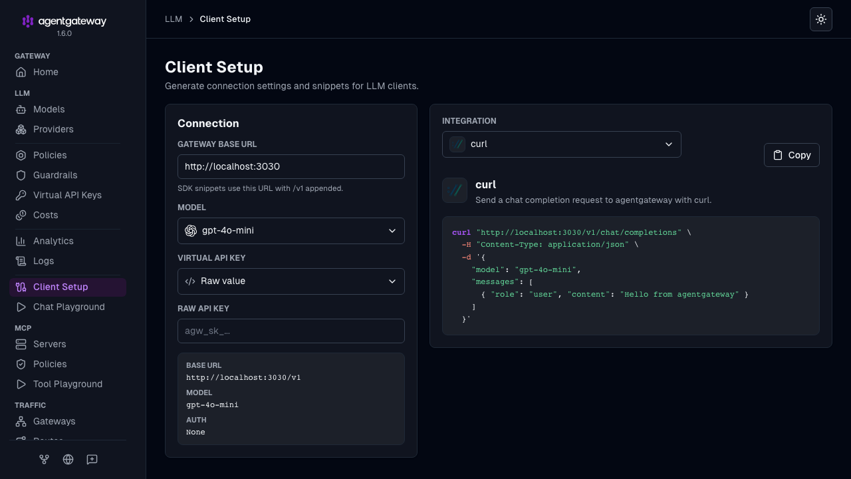
Task: Click the Client Setup breadcrumb
Action: click(225, 19)
